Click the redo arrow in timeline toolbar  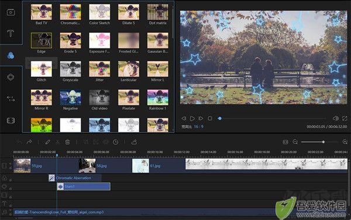29,142
